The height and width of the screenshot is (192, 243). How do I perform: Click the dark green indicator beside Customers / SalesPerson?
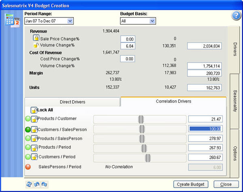(x=28, y=129)
